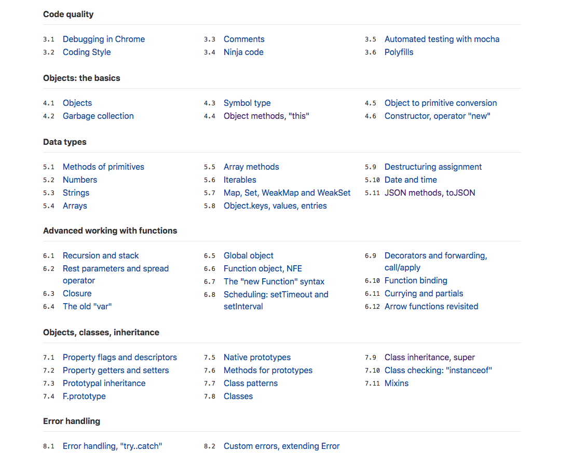Select Property getters and setters link
The height and width of the screenshot is (464, 572).
point(116,370)
